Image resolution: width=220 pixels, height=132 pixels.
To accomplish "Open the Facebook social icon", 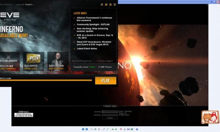I will tap(102, 5).
